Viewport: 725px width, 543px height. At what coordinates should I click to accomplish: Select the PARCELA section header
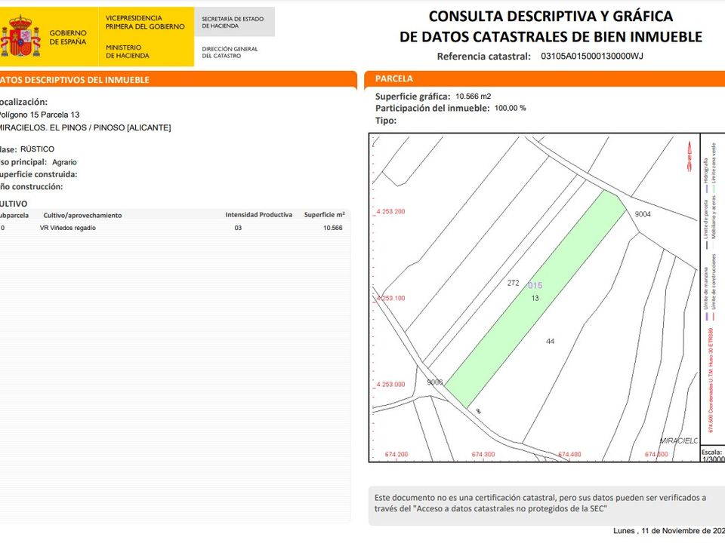point(545,79)
